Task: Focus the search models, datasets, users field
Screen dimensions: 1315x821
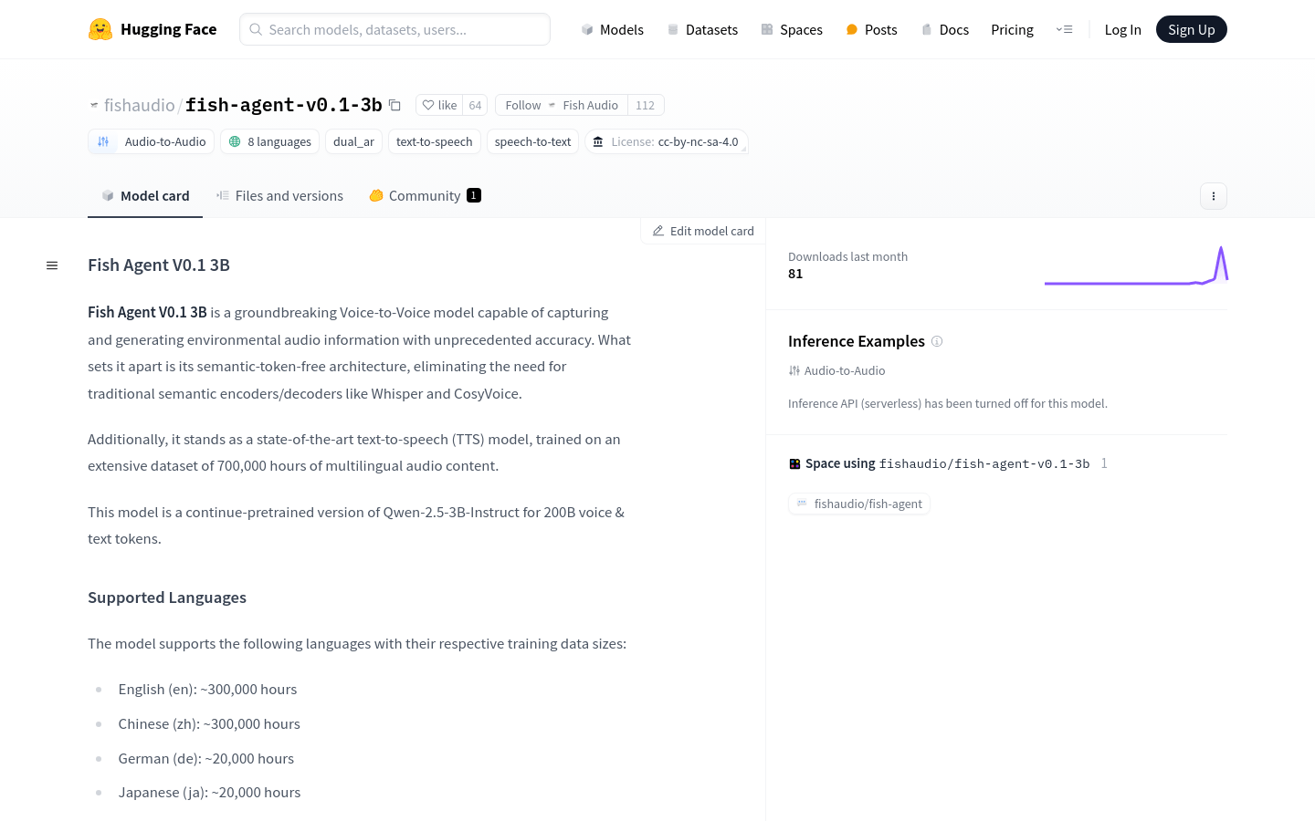Action: (x=394, y=29)
